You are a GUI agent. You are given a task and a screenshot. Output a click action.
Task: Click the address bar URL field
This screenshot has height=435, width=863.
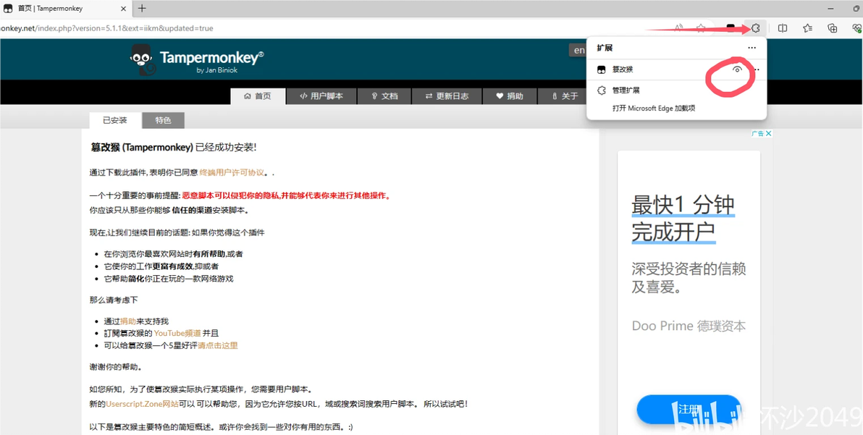tap(330, 28)
